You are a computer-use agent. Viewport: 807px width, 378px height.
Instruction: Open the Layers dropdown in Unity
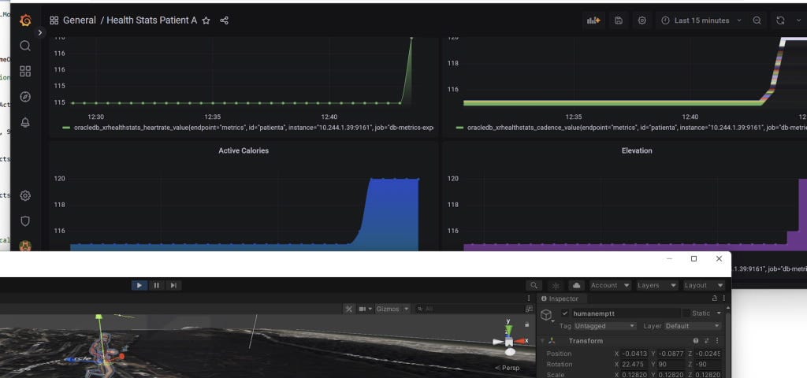click(656, 285)
